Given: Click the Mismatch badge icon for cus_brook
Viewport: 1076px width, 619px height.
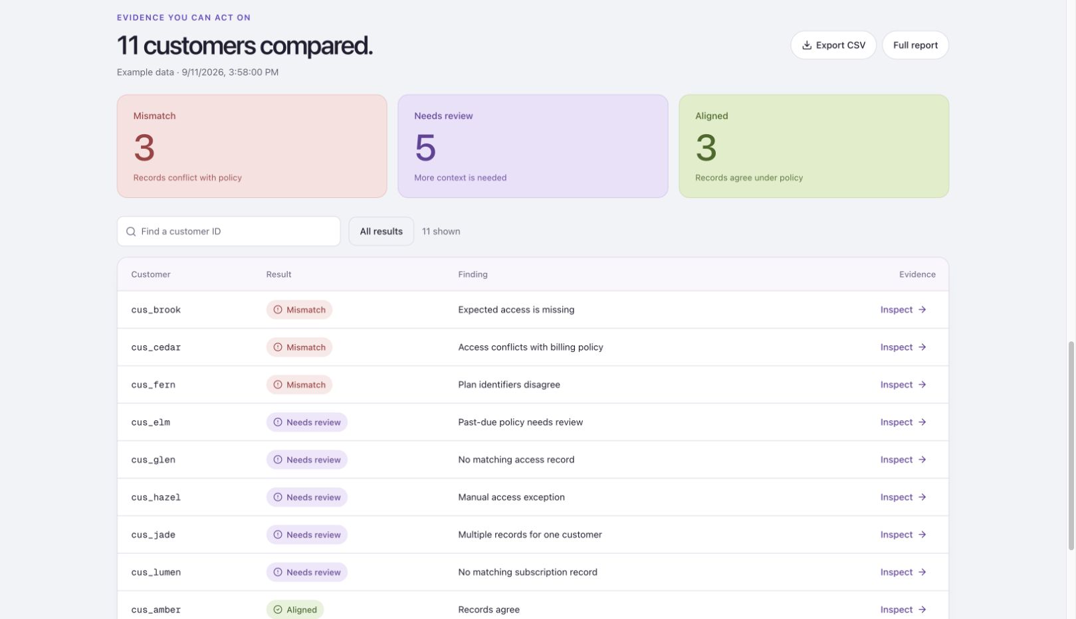Looking at the screenshot, I should [278, 309].
